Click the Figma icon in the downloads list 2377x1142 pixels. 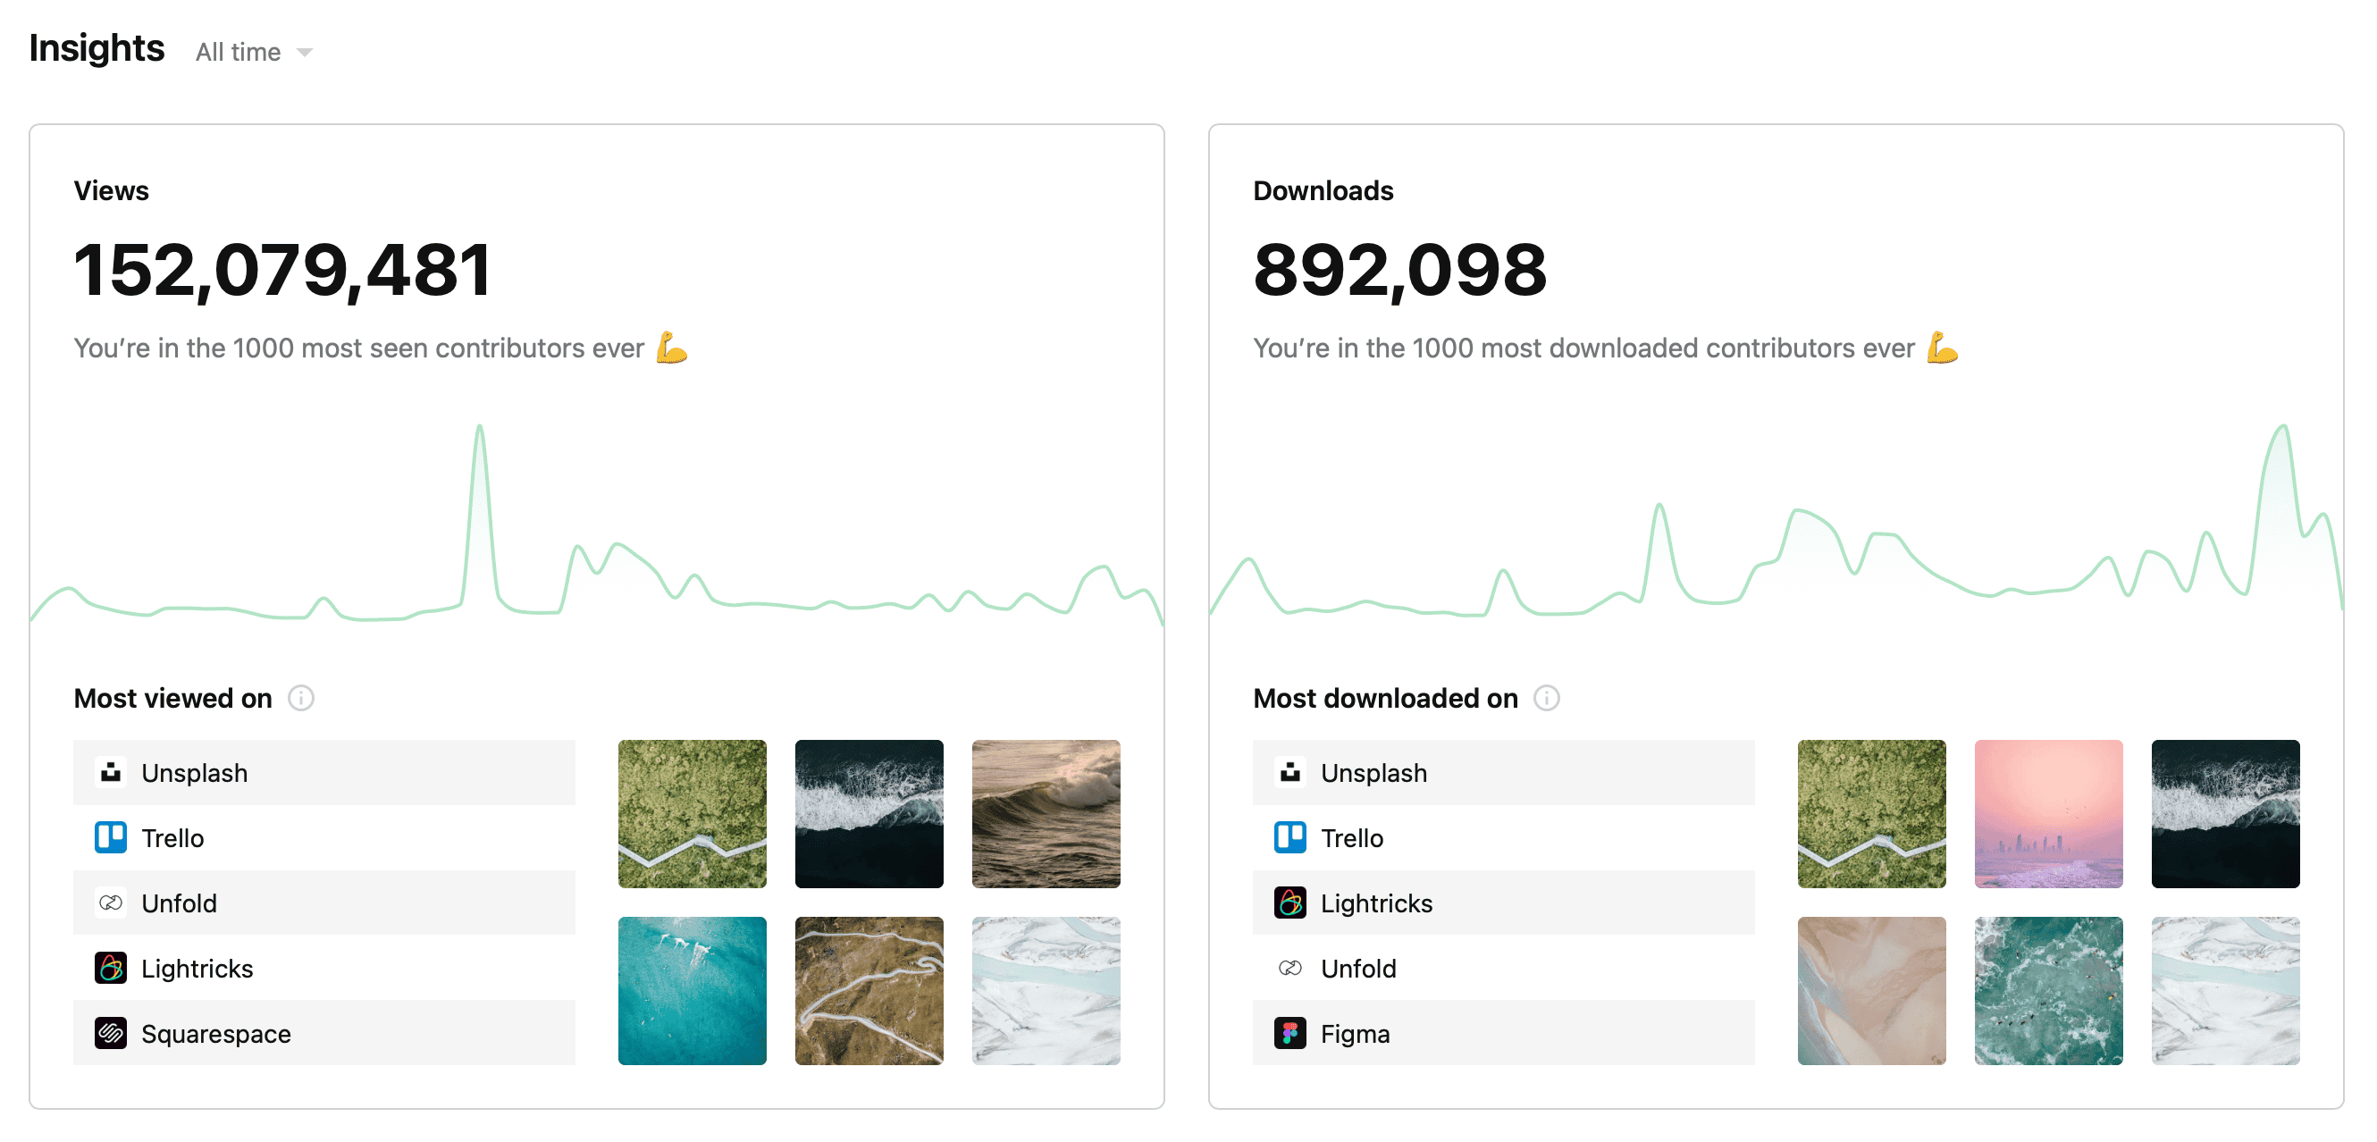click(x=1290, y=1033)
